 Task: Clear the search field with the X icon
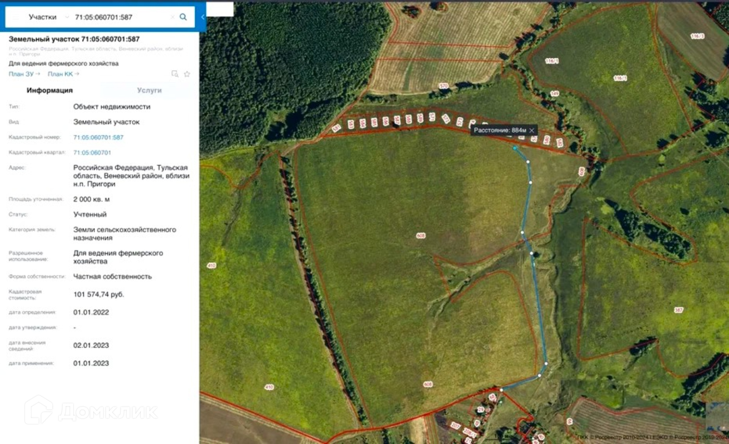(172, 17)
